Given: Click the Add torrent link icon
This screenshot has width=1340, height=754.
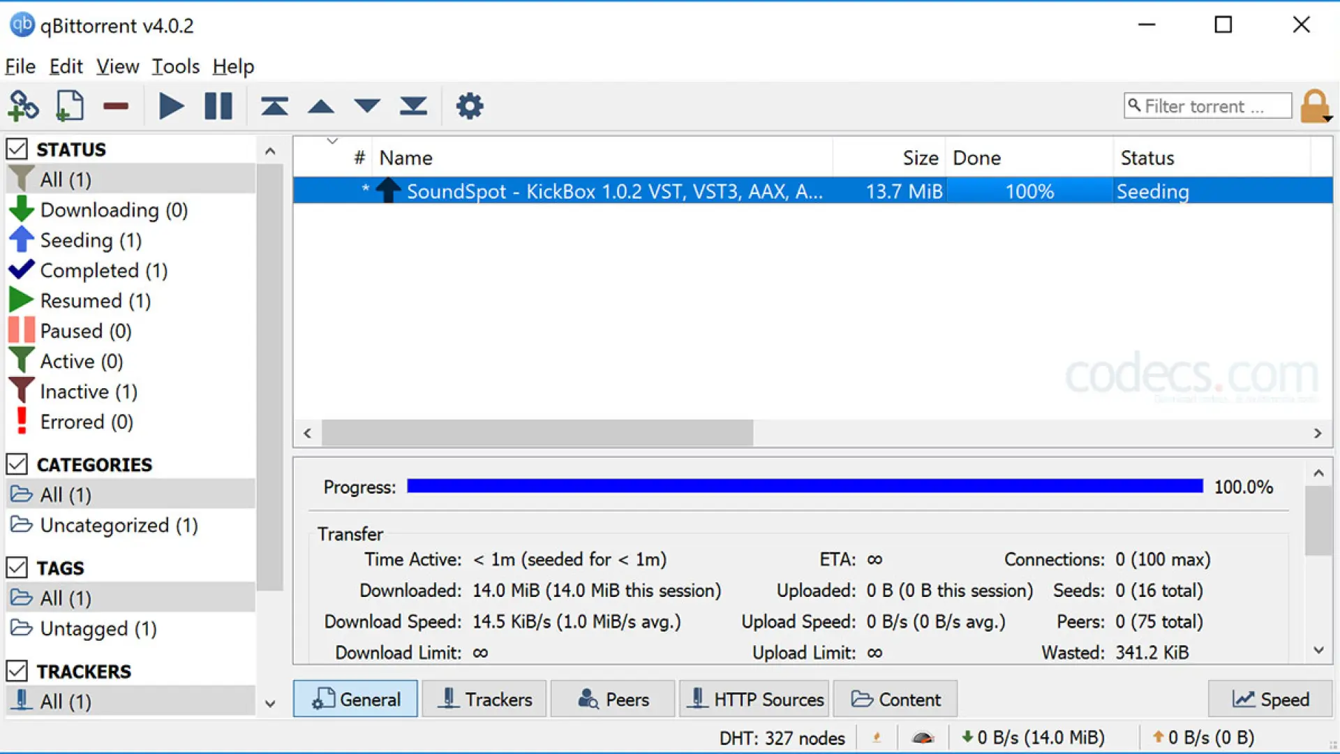Looking at the screenshot, I should coord(23,106).
